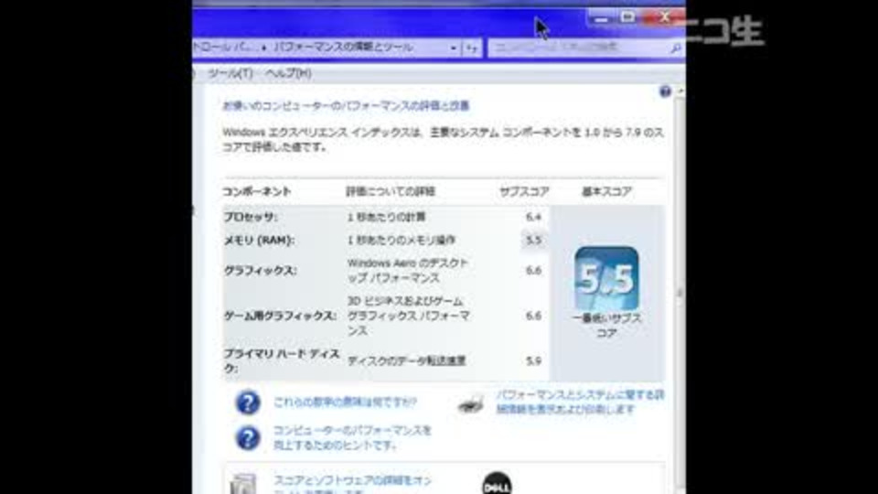
Task: Open the コンピューターのパフォーマンスを向上するためのヒント link
Action: pyautogui.click(x=352, y=437)
